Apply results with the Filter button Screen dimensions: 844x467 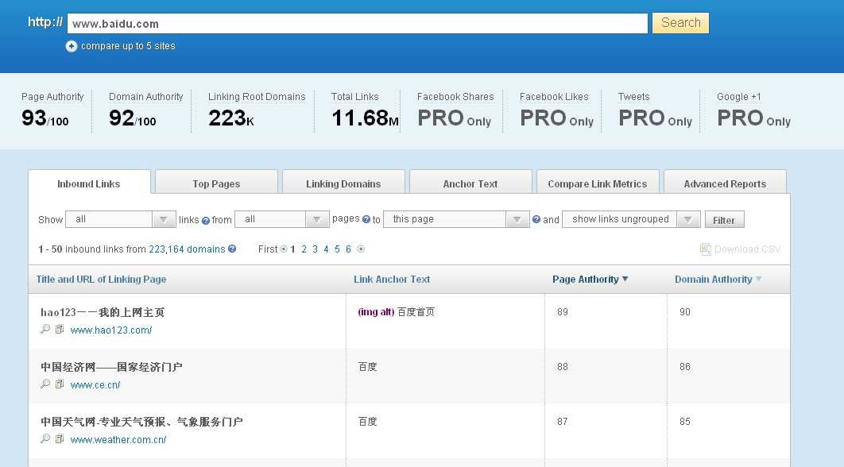pyautogui.click(x=724, y=219)
